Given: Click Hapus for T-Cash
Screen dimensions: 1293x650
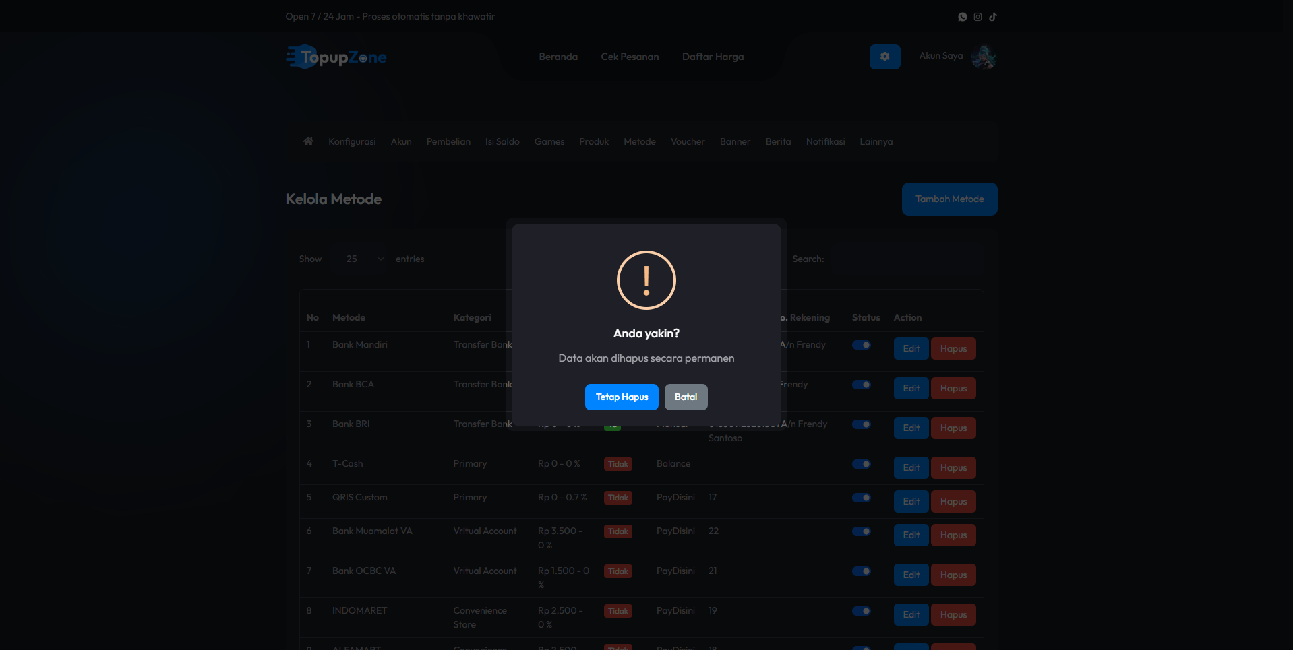Looking at the screenshot, I should (x=953, y=467).
